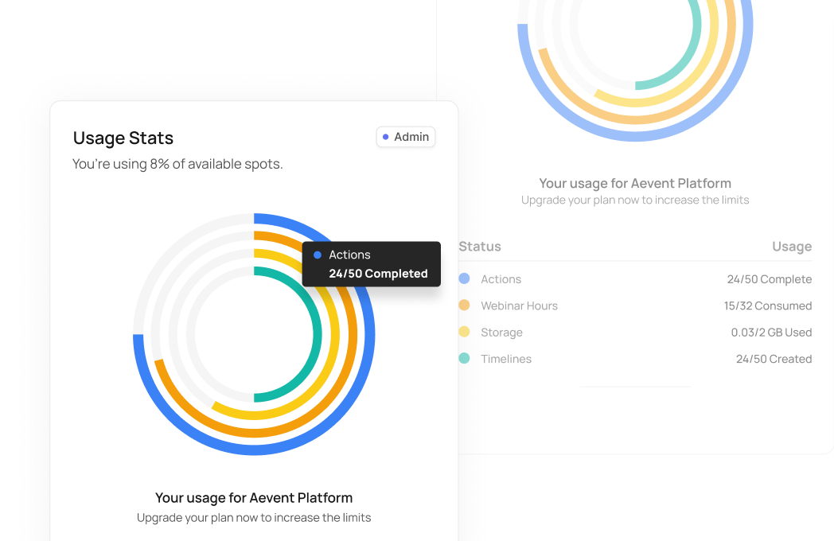Click the Status column header

point(480,247)
